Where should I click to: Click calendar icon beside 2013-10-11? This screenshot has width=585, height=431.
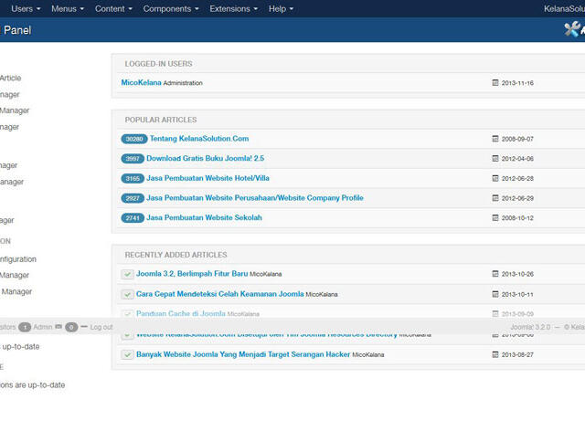495,294
